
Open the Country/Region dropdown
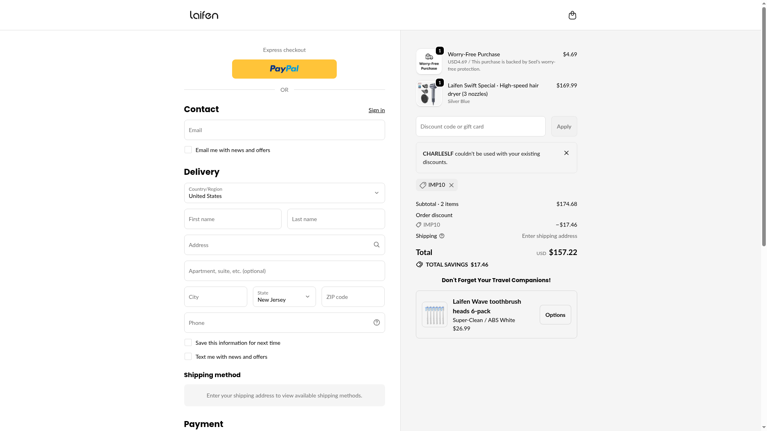pyautogui.click(x=284, y=193)
